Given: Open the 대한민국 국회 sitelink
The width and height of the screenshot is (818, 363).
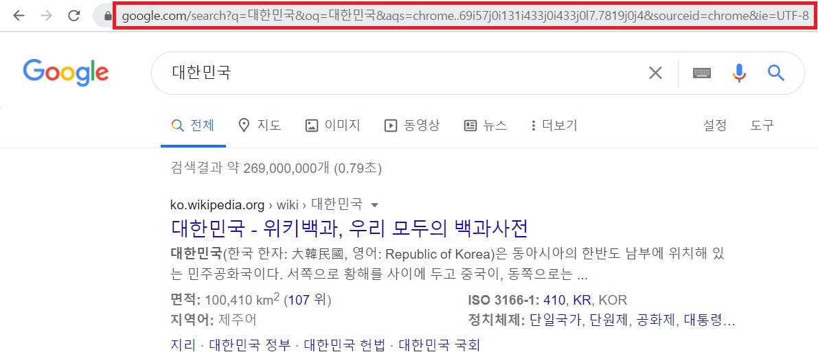Looking at the screenshot, I should pos(440,344).
